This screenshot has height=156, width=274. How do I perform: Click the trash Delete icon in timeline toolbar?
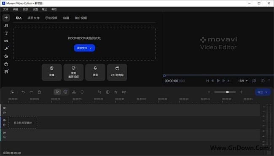coord(39,92)
